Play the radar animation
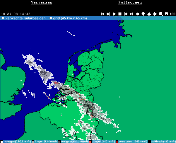 [114, 14]
